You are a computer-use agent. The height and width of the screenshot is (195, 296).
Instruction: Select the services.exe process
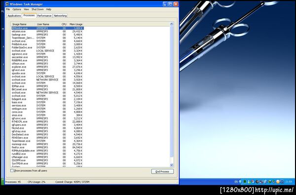[47, 106]
